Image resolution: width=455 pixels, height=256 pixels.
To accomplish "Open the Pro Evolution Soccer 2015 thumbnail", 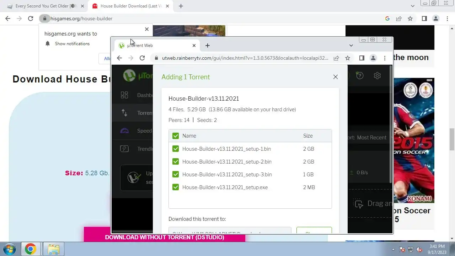I will tap(414, 140).
